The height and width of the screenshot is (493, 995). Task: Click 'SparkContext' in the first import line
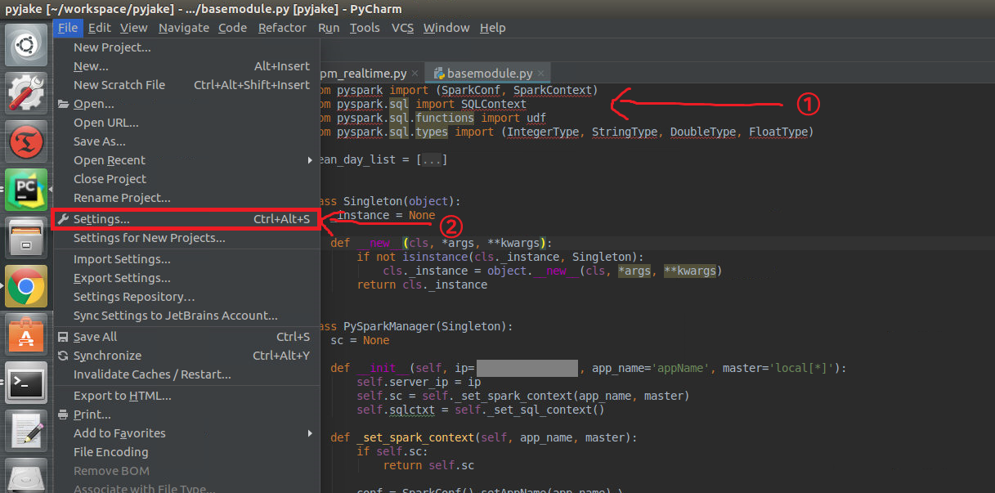point(553,90)
